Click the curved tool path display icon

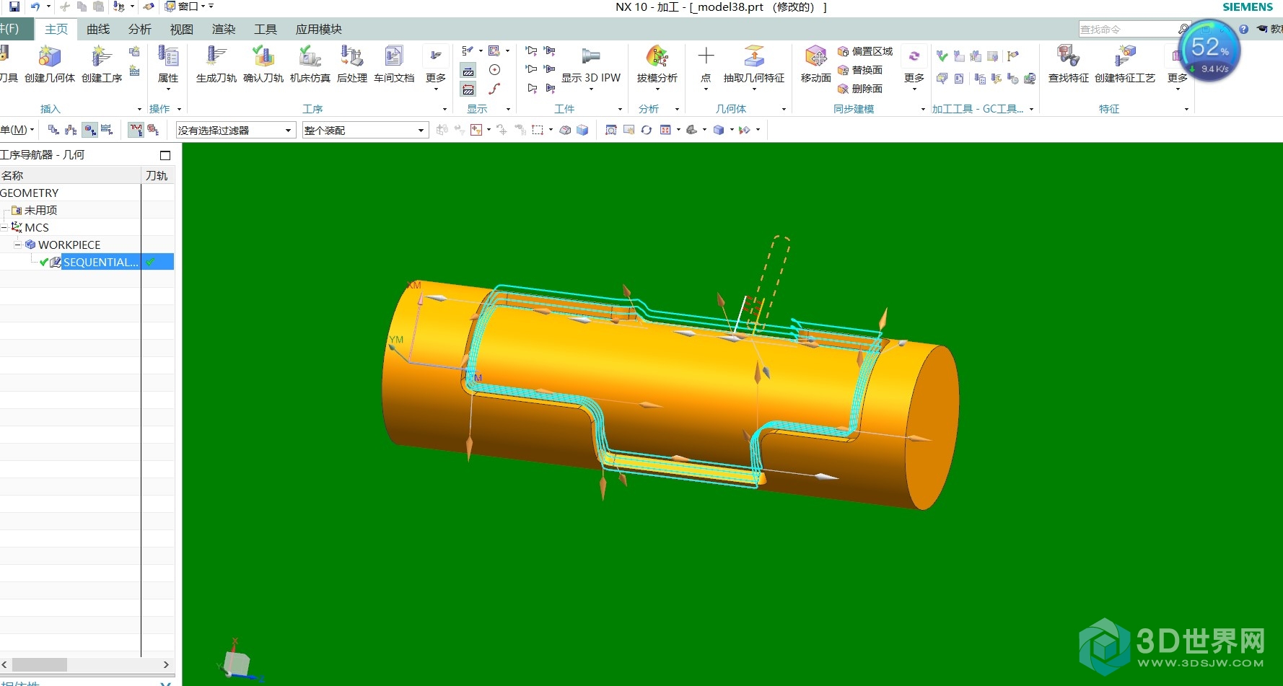[x=494, y=89]
